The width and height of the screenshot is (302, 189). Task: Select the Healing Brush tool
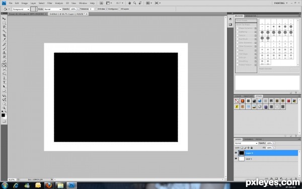pos(4,44)
